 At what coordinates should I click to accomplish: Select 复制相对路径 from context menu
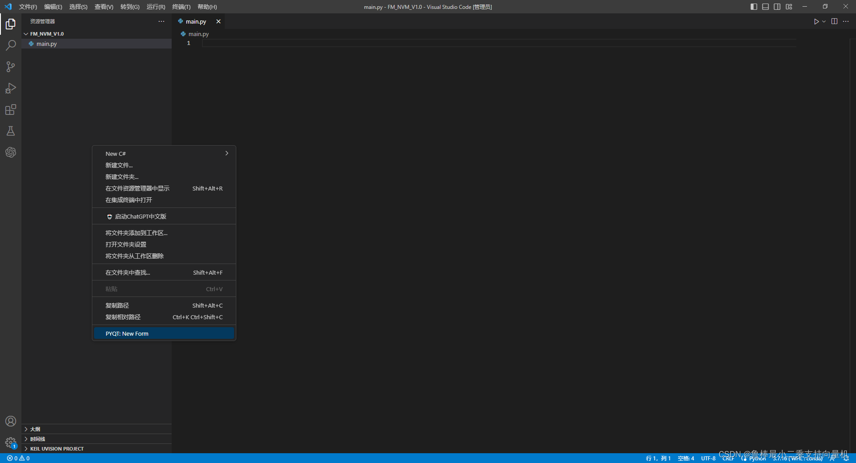point(164,317)
